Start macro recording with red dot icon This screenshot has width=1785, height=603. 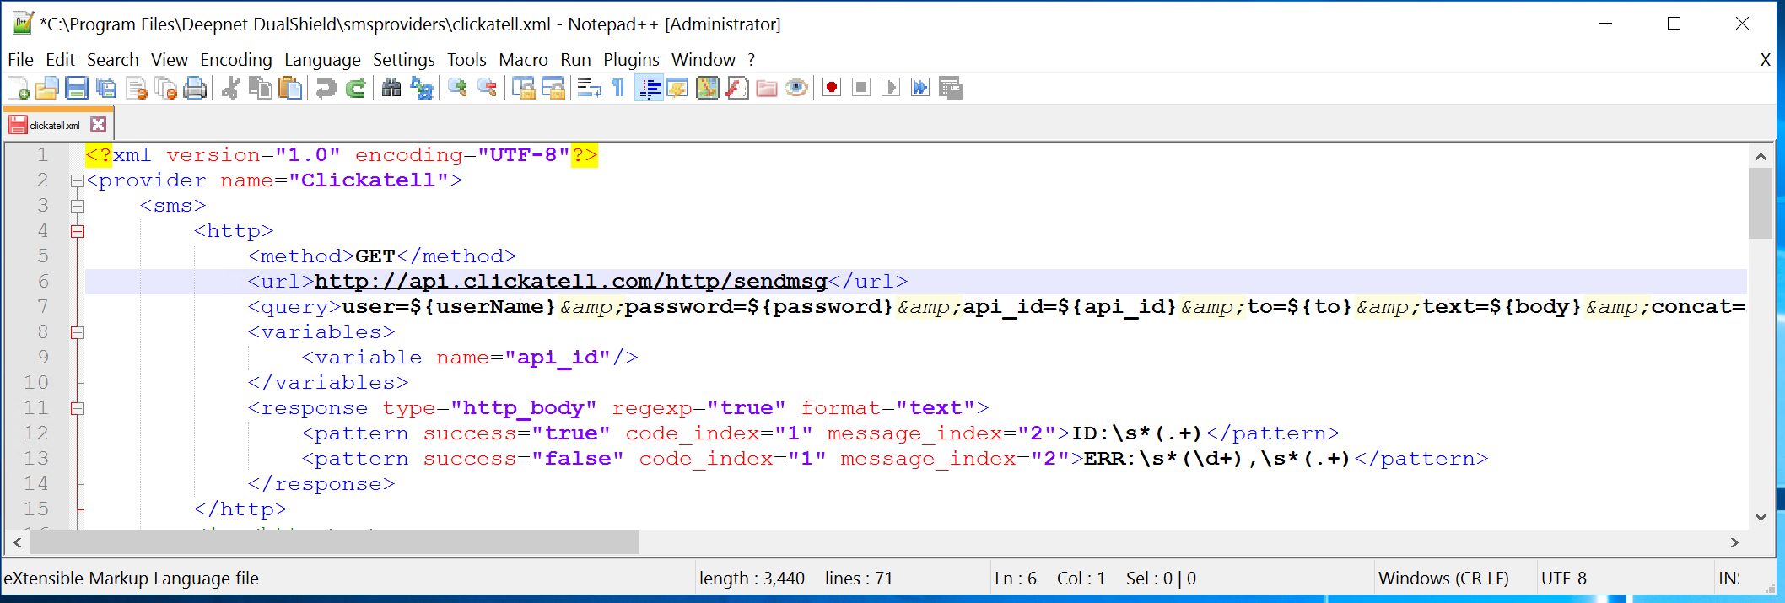coord(832,88)
